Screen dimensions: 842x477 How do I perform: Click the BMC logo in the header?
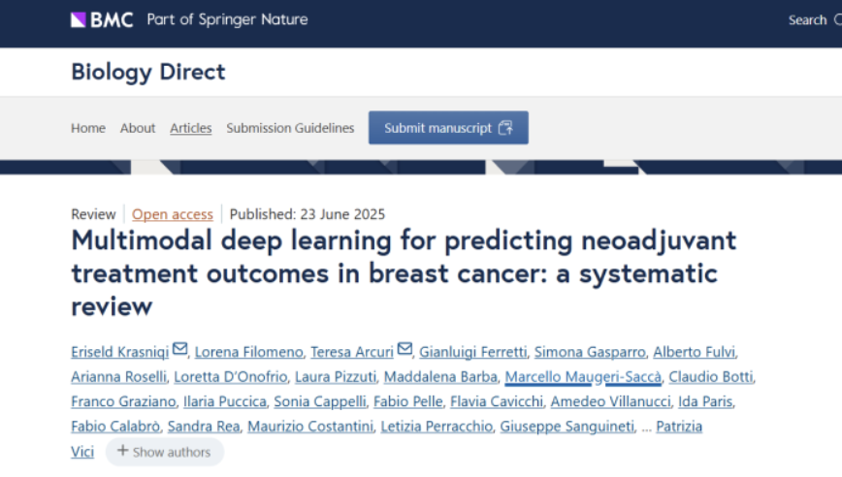pyautogui.click(x=102, y=19)
